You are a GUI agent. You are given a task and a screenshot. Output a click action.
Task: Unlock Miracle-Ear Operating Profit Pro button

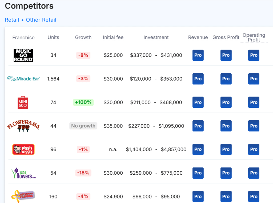click(x=254, y=79)
